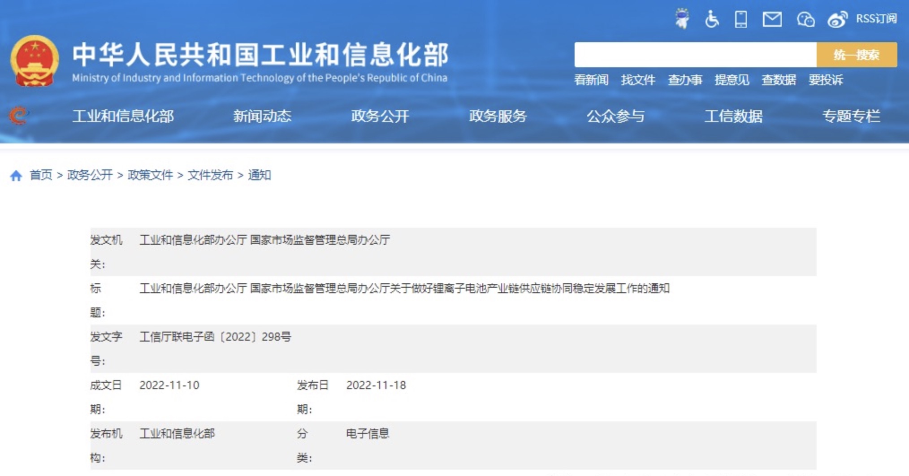Open the 政务服务 navigation item

pyautogui.click(x=498, y=116)
